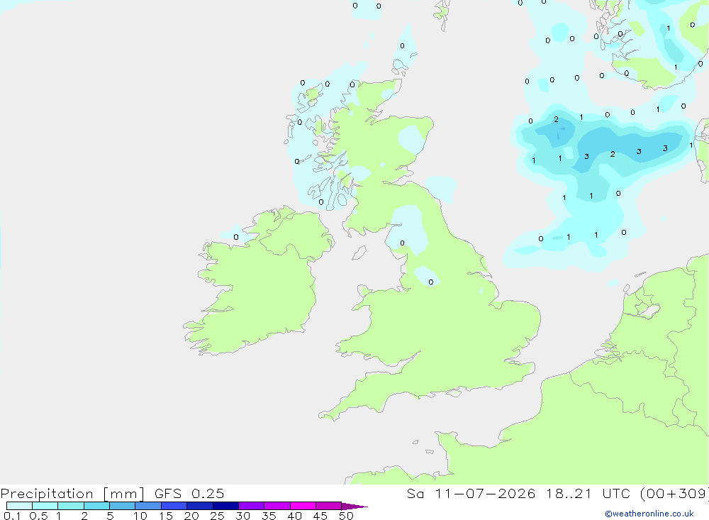Click the 20–25 mm legend swatch

(x=200, y=506)
